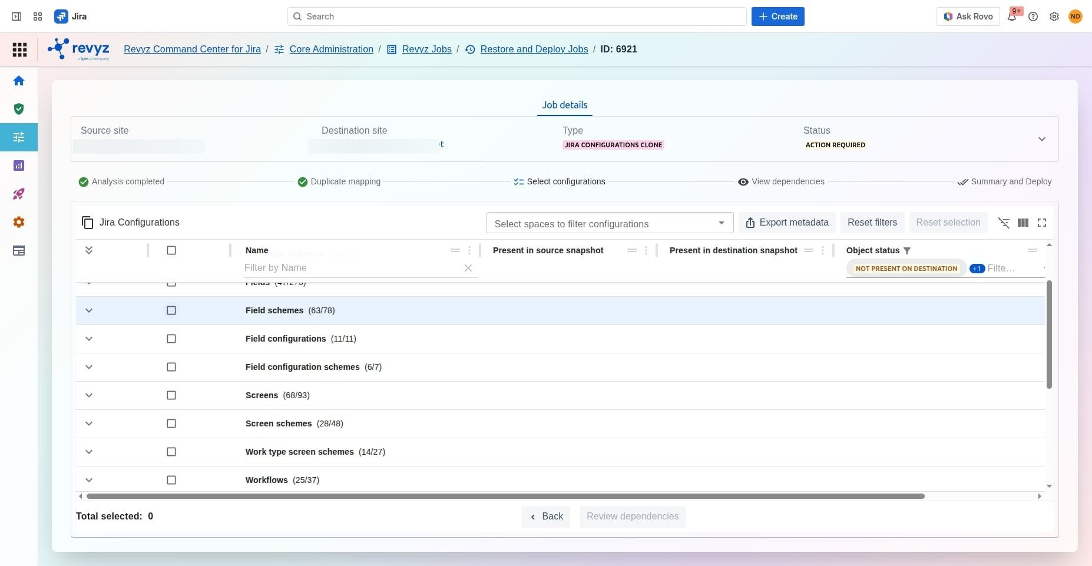Click the Ask Rovo button
Viewport: 1092px width, 566px height.
[x=968, y=16]
